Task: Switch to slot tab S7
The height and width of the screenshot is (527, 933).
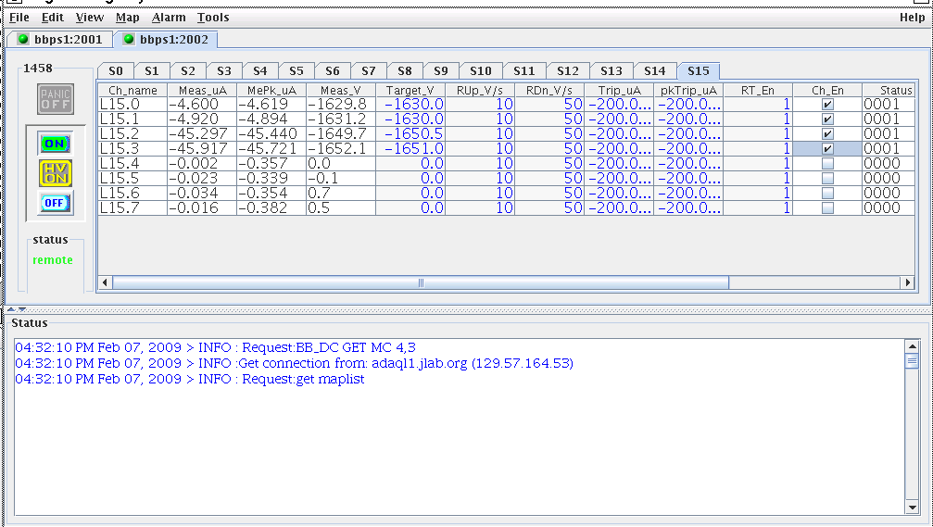Action: tap(369, 70)
